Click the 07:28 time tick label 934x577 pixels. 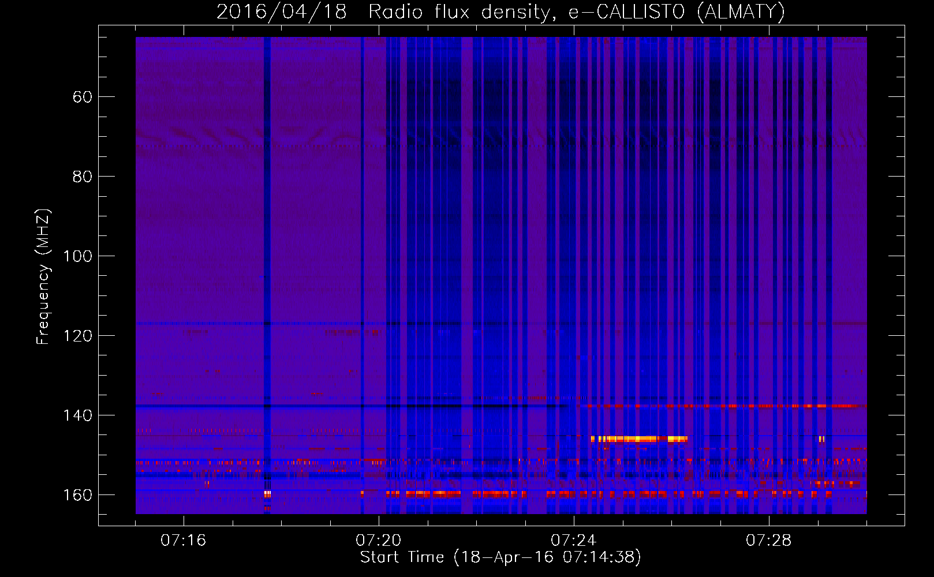click(769, 541)
